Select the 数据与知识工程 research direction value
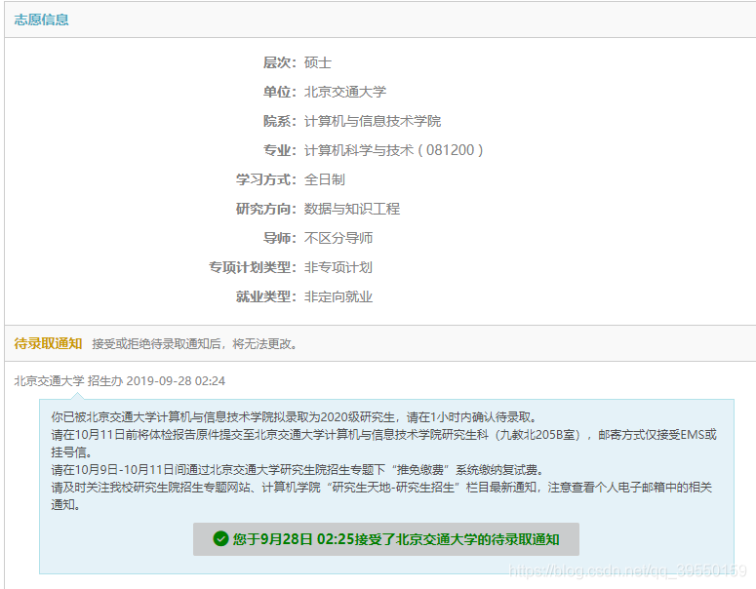This screenshot has width=756, height=589. point(352,209)
